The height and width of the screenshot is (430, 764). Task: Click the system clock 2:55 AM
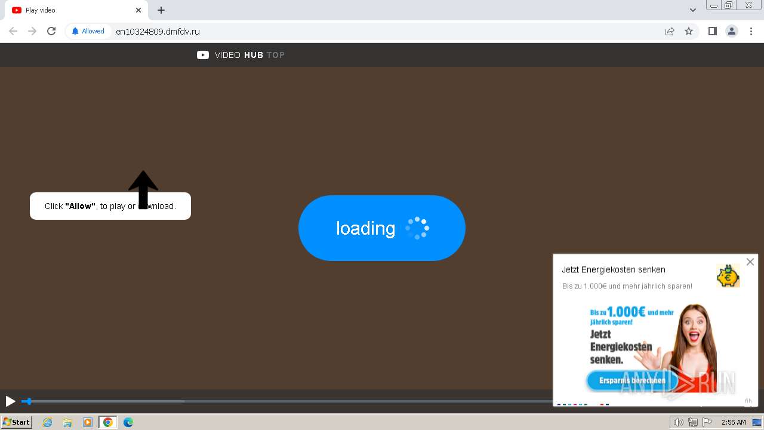pos(734,422)
